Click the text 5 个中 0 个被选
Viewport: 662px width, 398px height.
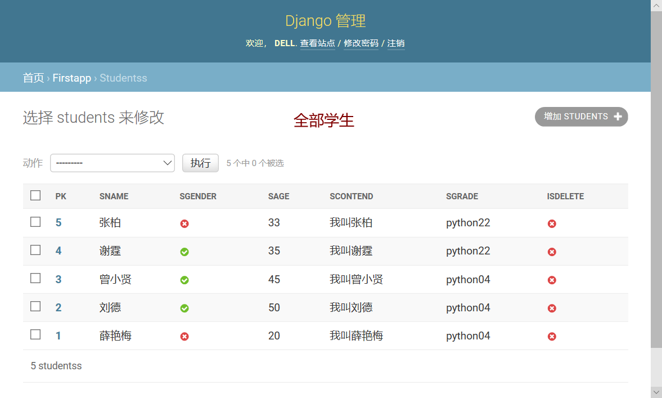[x=255, y=163]
